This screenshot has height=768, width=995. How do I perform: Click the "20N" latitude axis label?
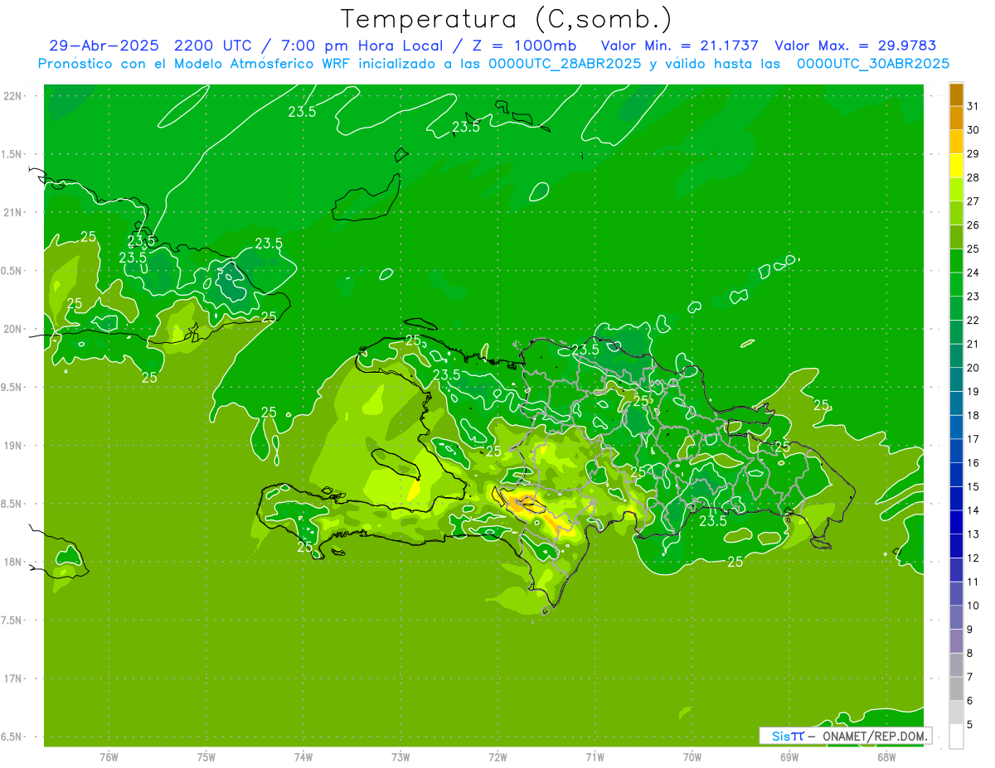[x=12, y=329]
